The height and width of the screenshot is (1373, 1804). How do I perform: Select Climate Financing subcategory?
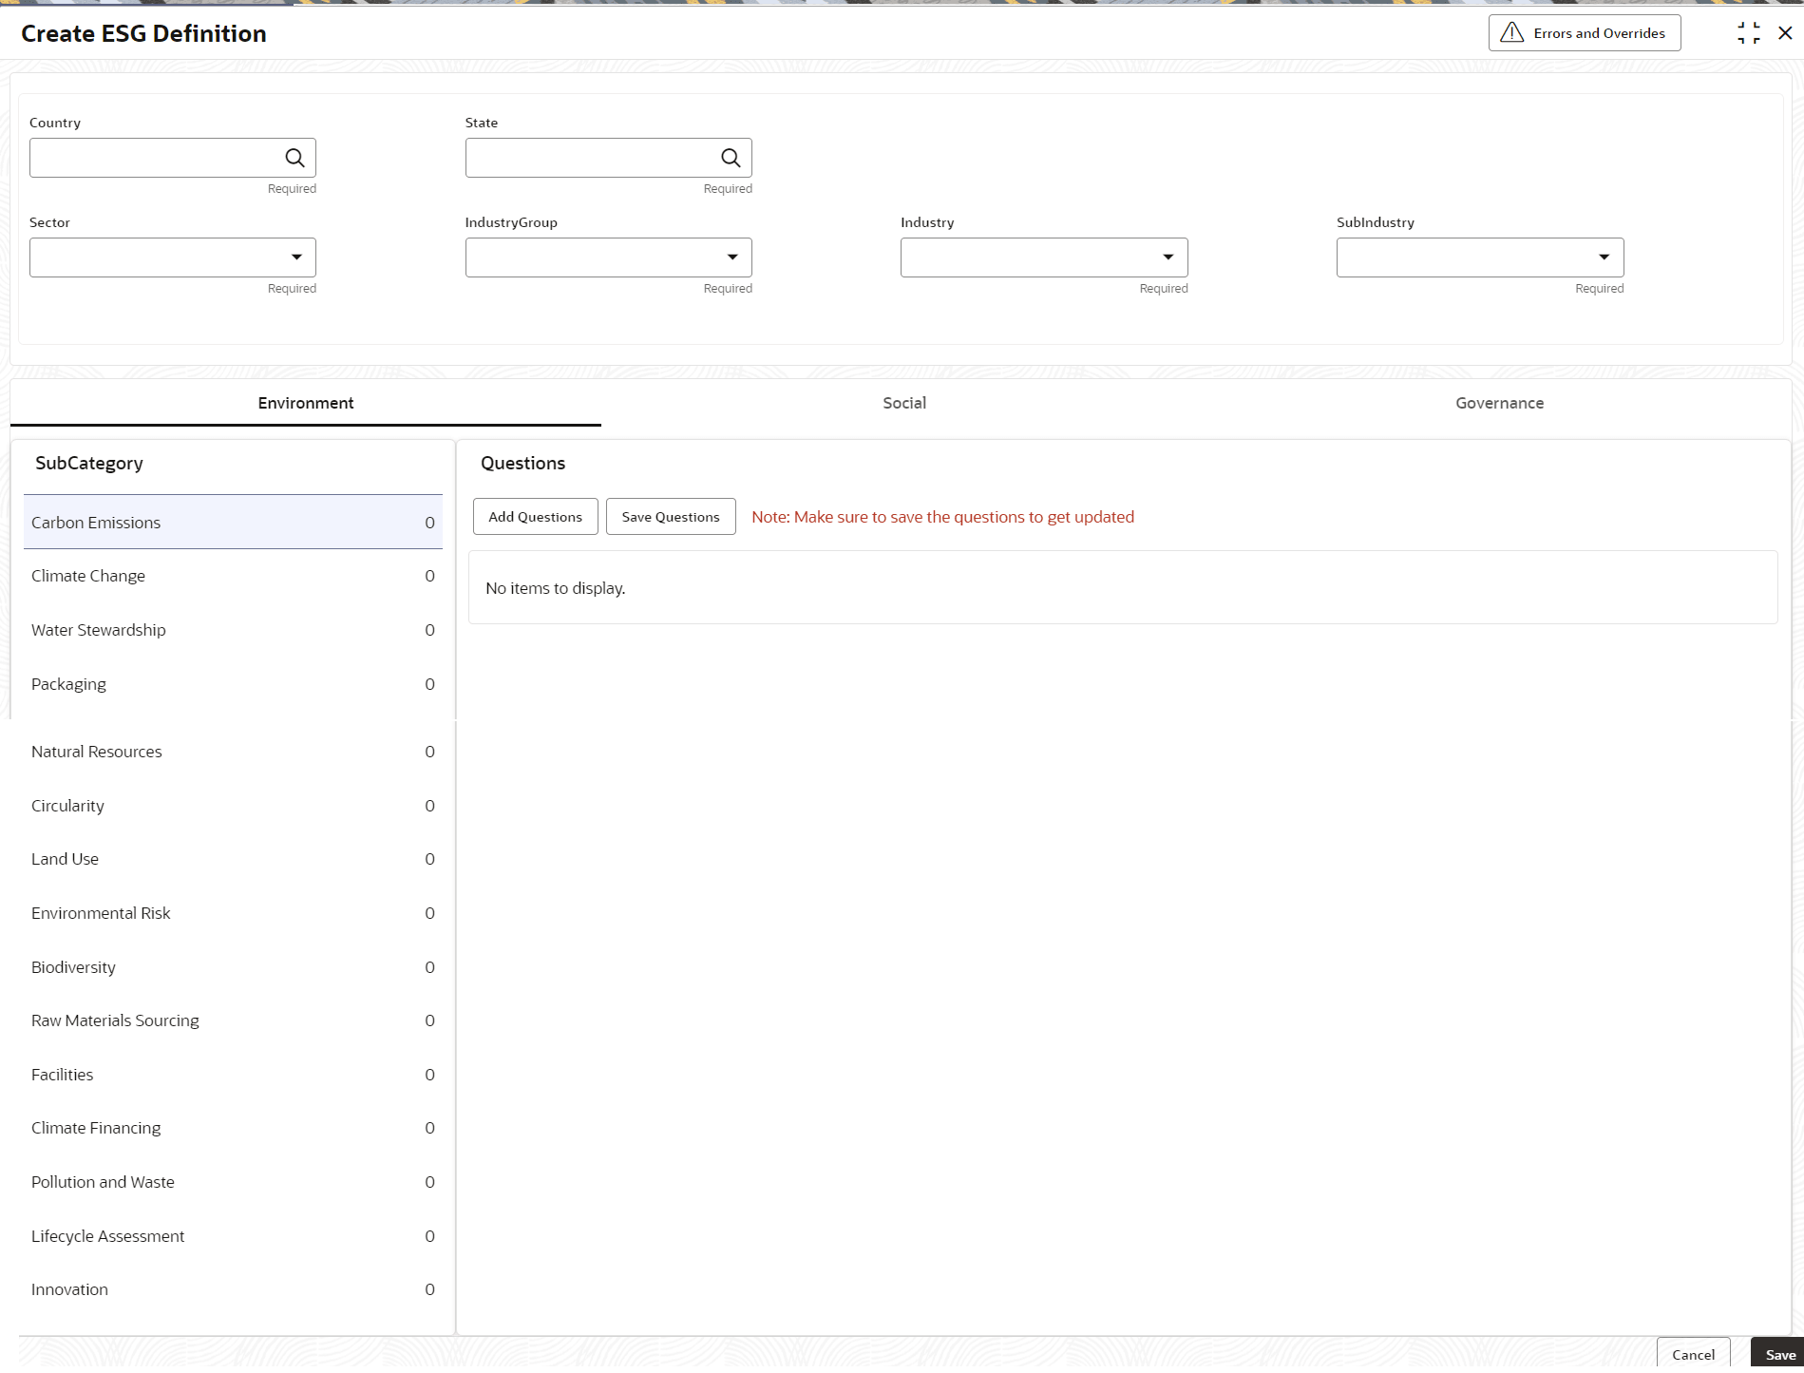[233, 1128]
